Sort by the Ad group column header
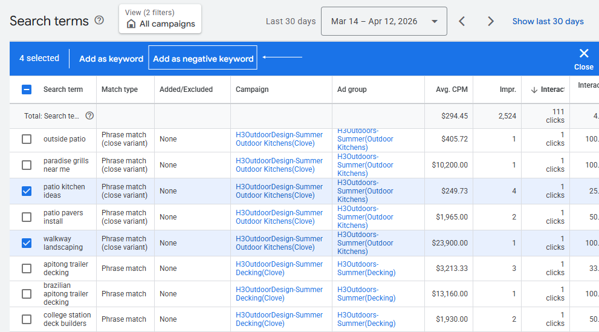 click(352, 90)
